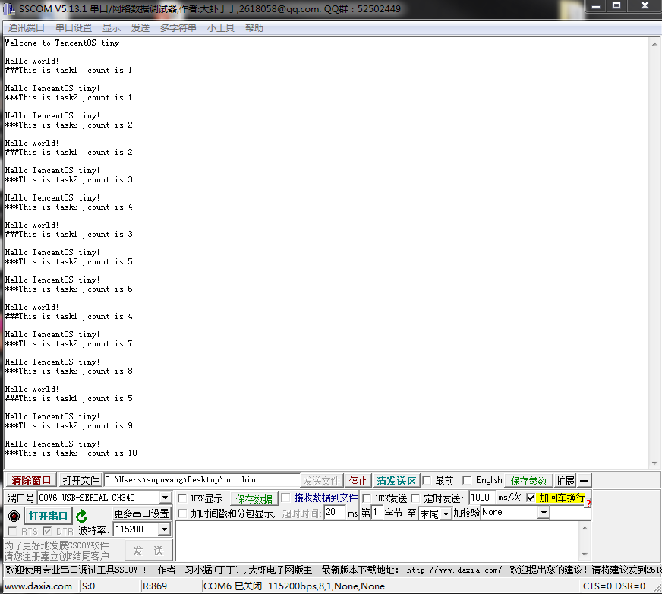Maximize the SSCOM window
The height and width of the screenshot is (594, 662).
coord(616,5)
